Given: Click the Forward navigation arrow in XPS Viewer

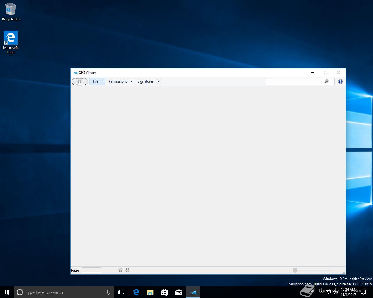Looking at the screenshot, I should [x=84, y=82].
